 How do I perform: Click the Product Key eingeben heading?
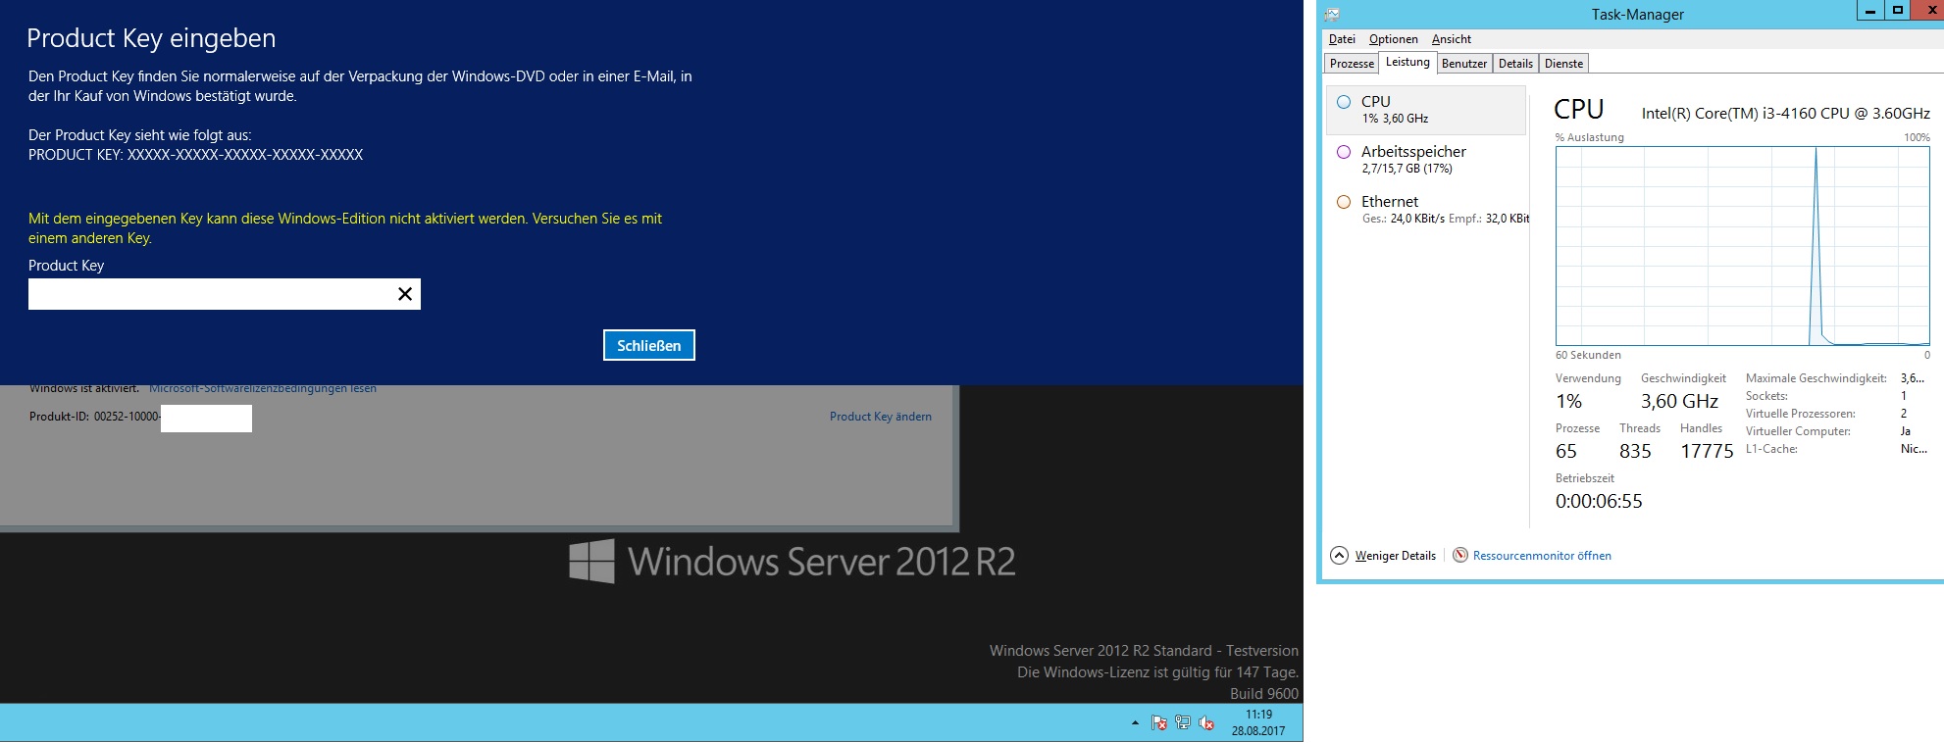point(151,38)
